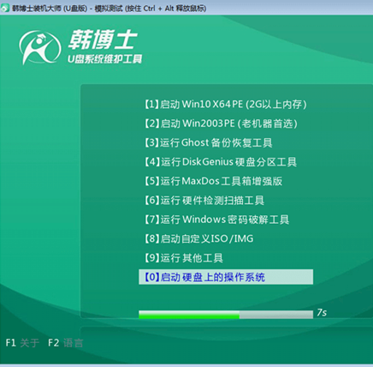This screenshot has height=367, width=373.
Task: Click the 7s countdown timer text
Action: [322, 313]
